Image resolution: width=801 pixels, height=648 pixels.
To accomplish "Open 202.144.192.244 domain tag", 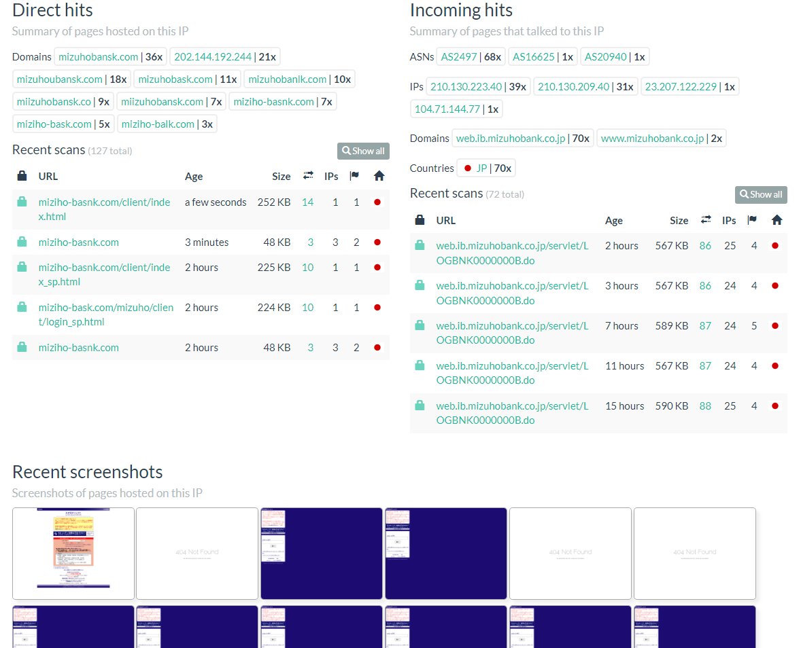I will (213, 56).
